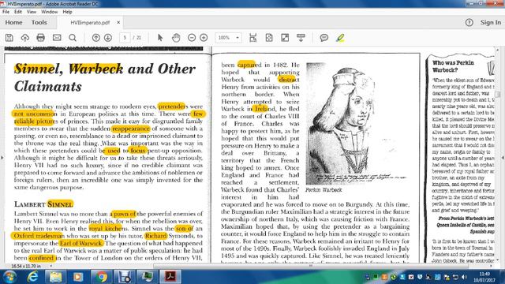Click the 'Who was Perkin Warbeck?' sidebar title
The image size is (505, 284).
(x=453, y=66)
